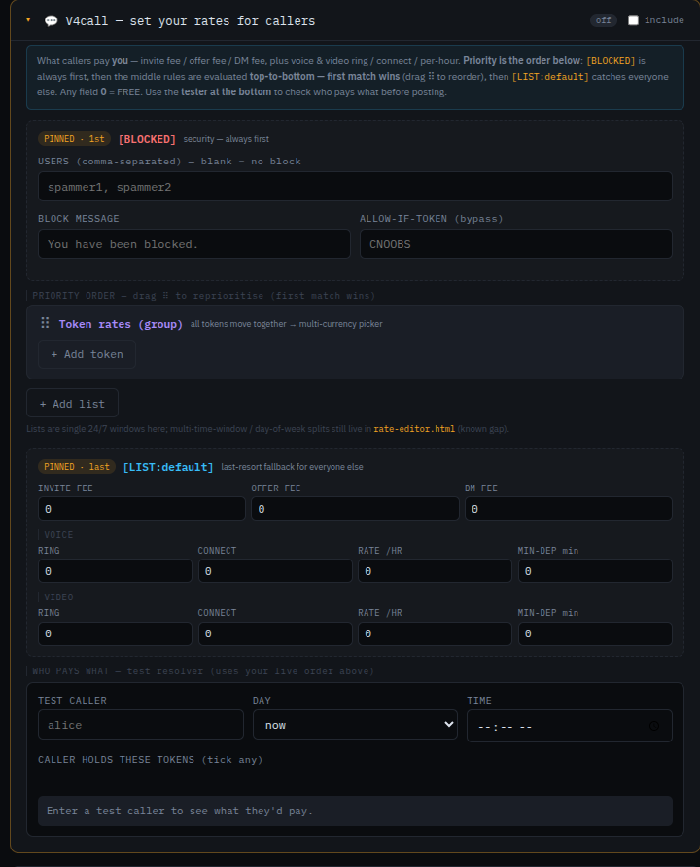Click the TEST CALLER input

point(141,725)
